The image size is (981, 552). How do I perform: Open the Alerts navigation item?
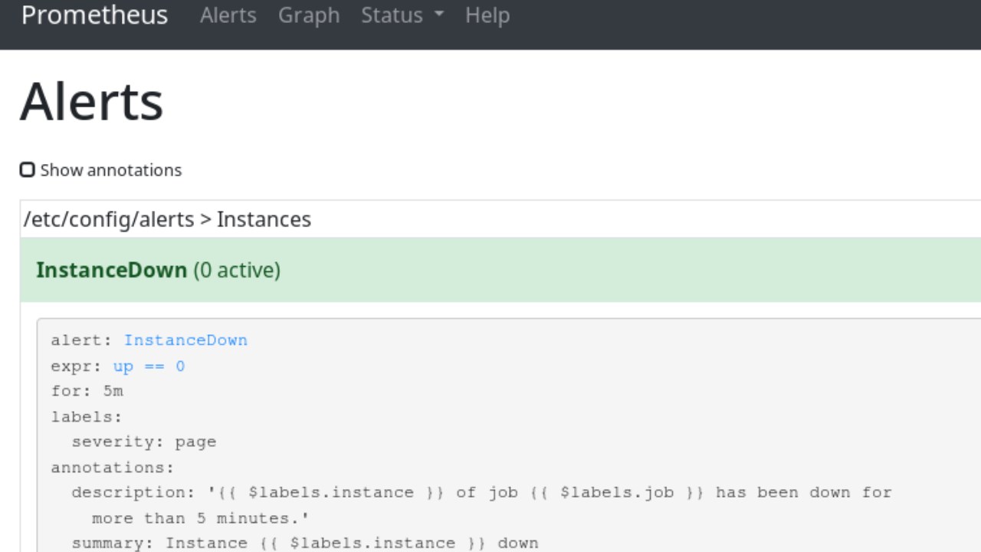pyautogui.click(x=228, y=15)
